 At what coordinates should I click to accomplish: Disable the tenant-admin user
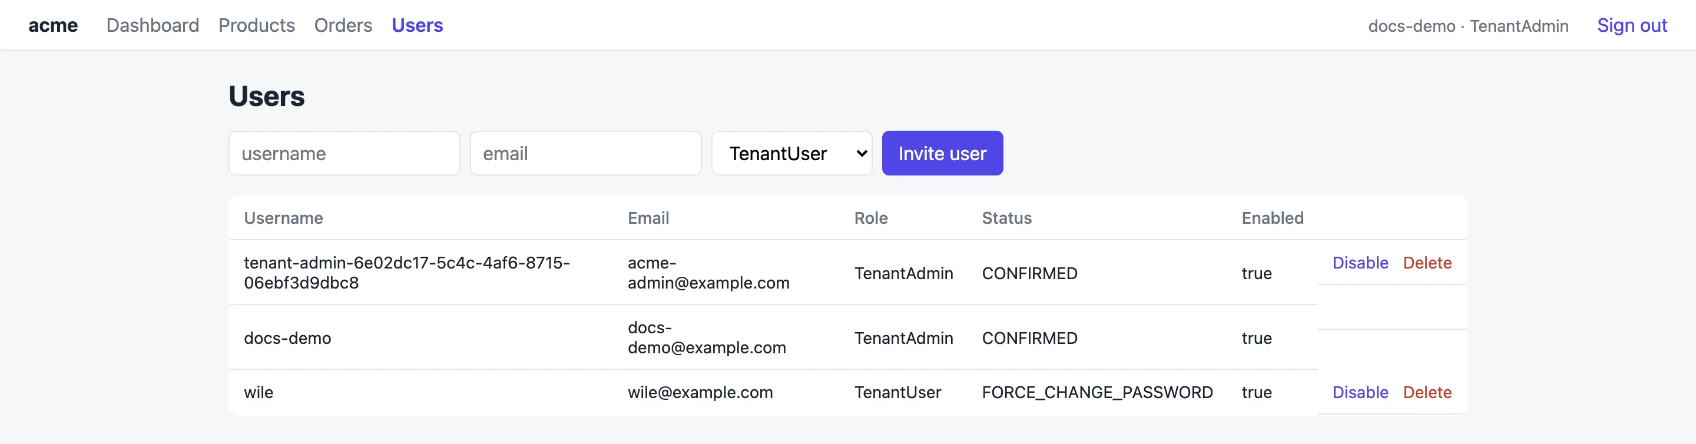coord(1360,263)
